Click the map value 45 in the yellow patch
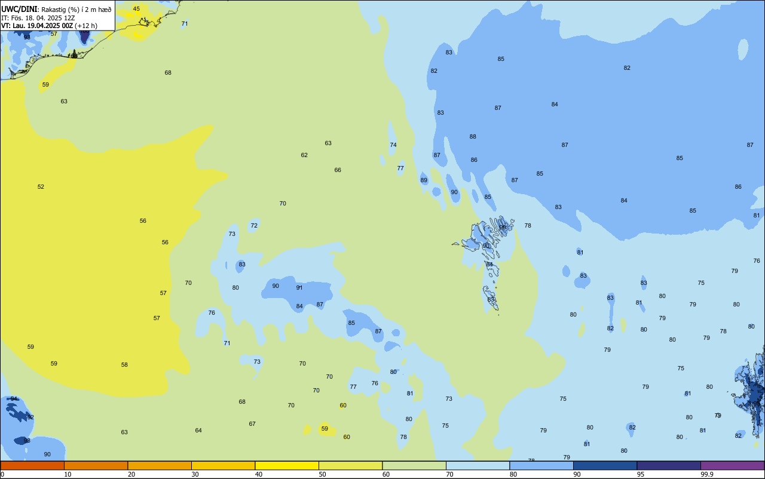Viewport: 765px width, 479px height. [x=136, y=9]
